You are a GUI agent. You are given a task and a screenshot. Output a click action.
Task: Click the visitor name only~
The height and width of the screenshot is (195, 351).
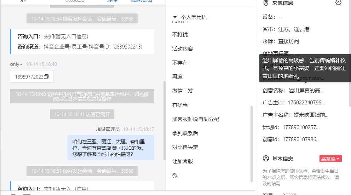16,64
